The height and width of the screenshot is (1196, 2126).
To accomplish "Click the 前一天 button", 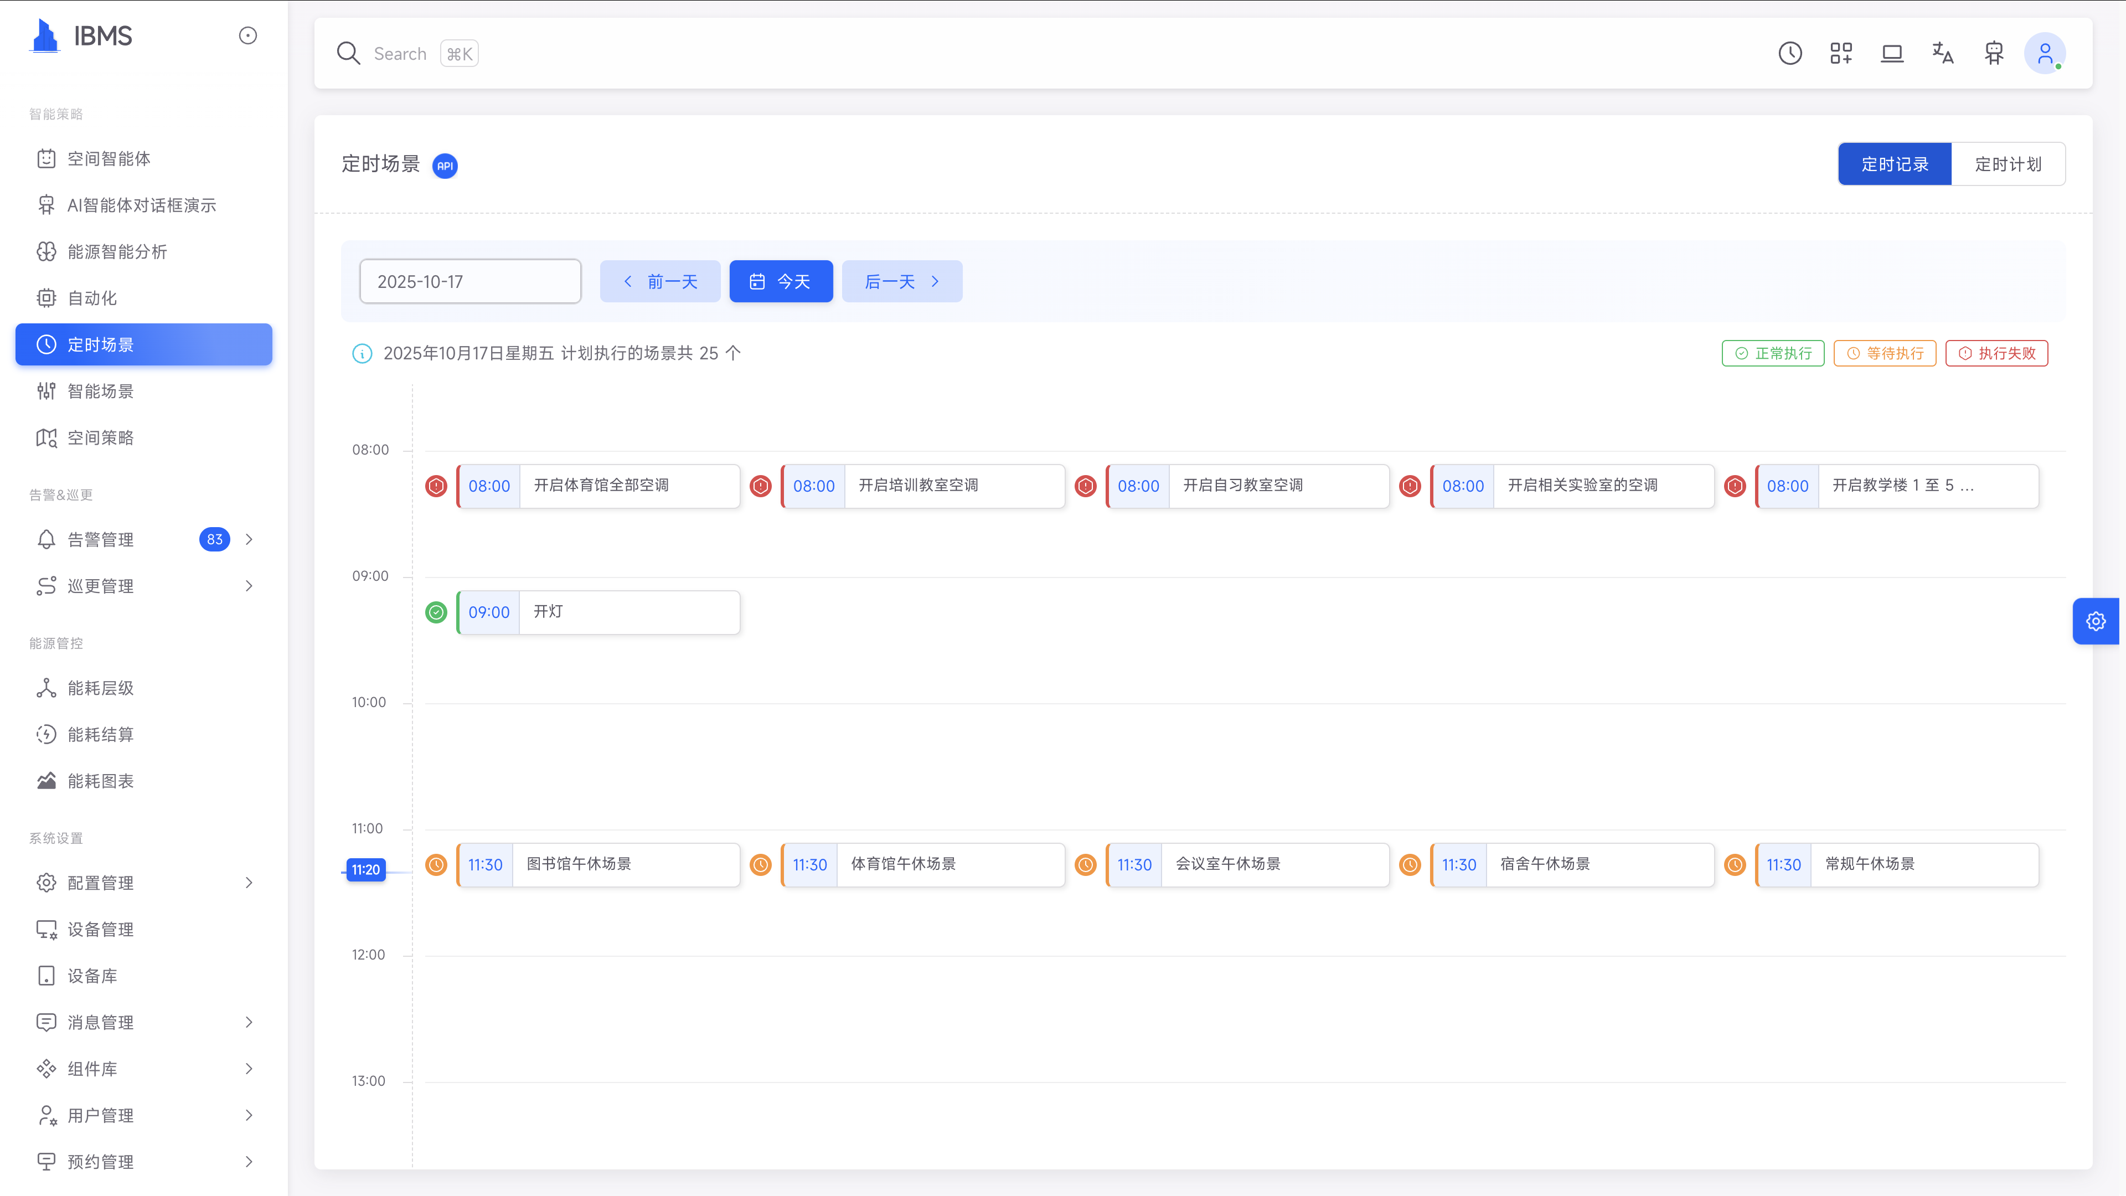I will tap(659, 281).
